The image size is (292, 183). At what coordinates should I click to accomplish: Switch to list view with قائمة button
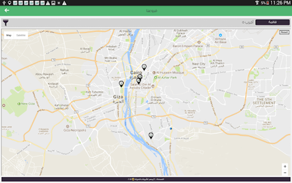[273, 22]
